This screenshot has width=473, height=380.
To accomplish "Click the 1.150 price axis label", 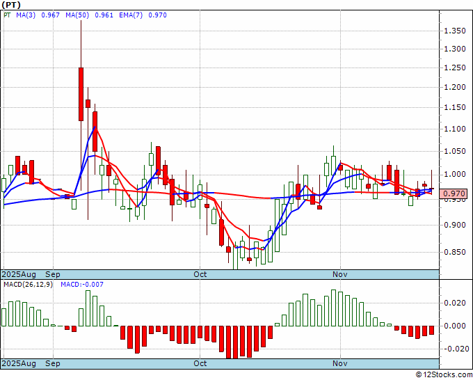I will [455, 107].
